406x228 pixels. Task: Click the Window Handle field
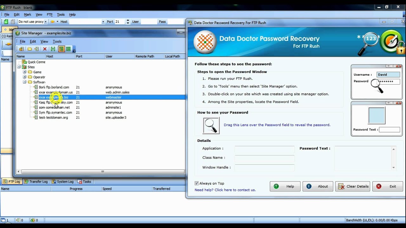(265, 168)
